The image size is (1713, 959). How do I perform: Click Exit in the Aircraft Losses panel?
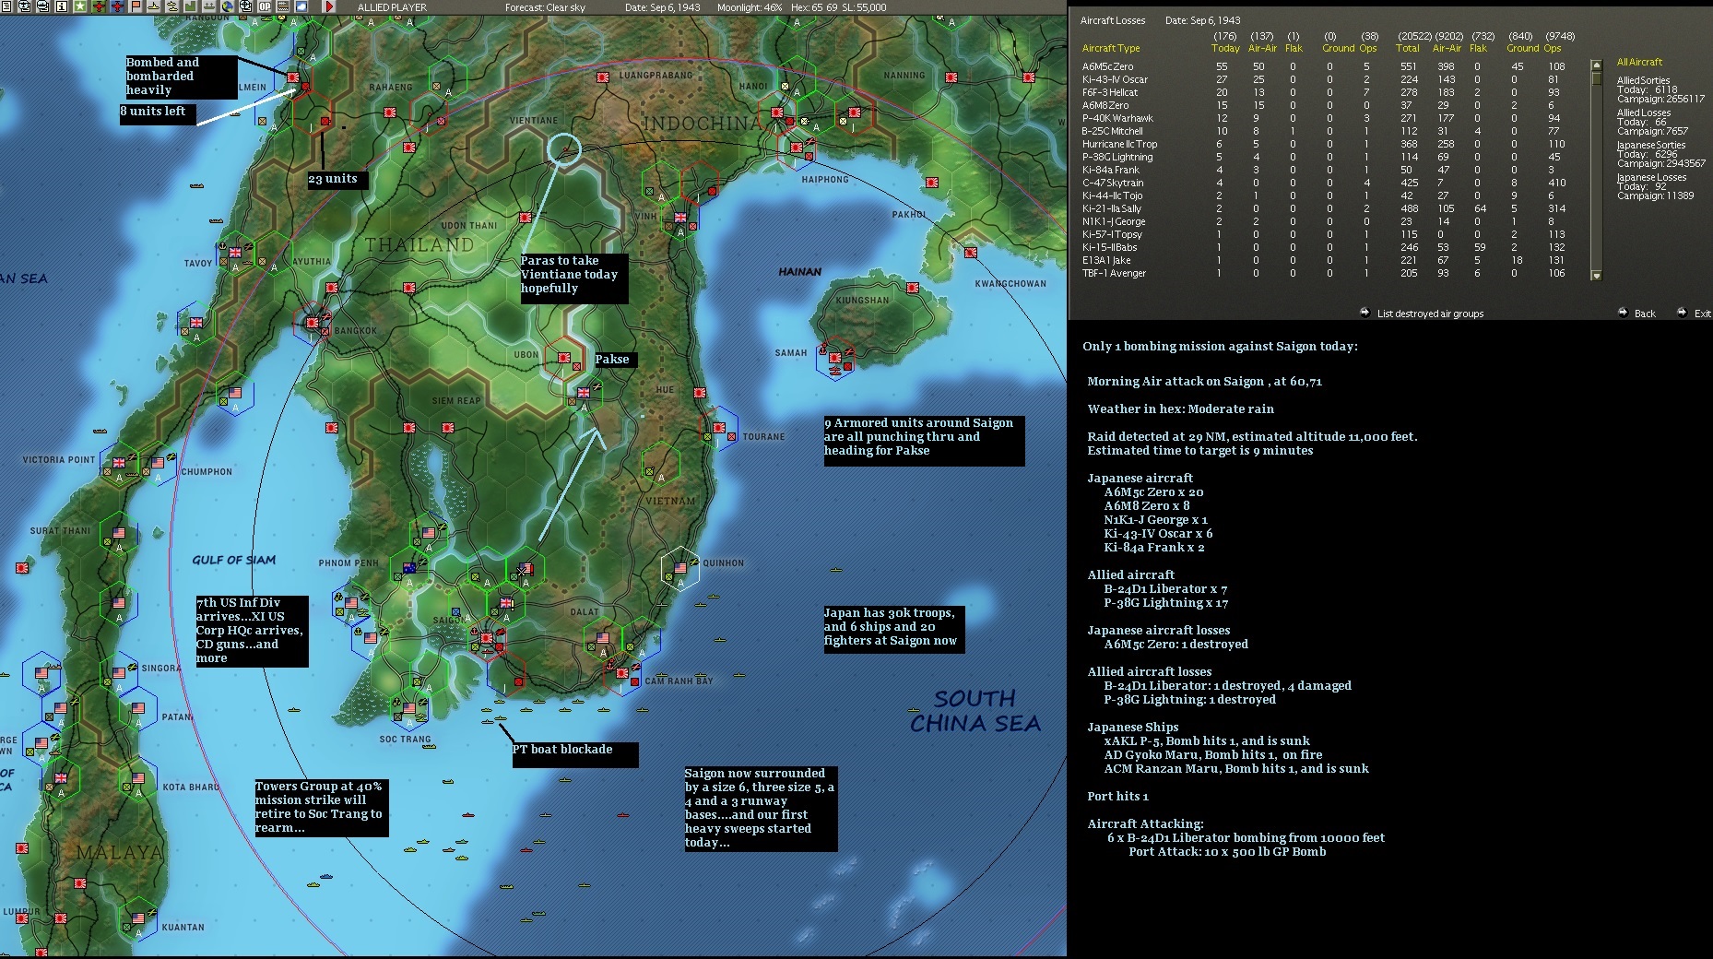[x=1702, y=314]
